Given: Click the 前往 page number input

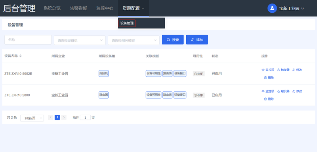Looking at the screenshot, I should 85,118.
